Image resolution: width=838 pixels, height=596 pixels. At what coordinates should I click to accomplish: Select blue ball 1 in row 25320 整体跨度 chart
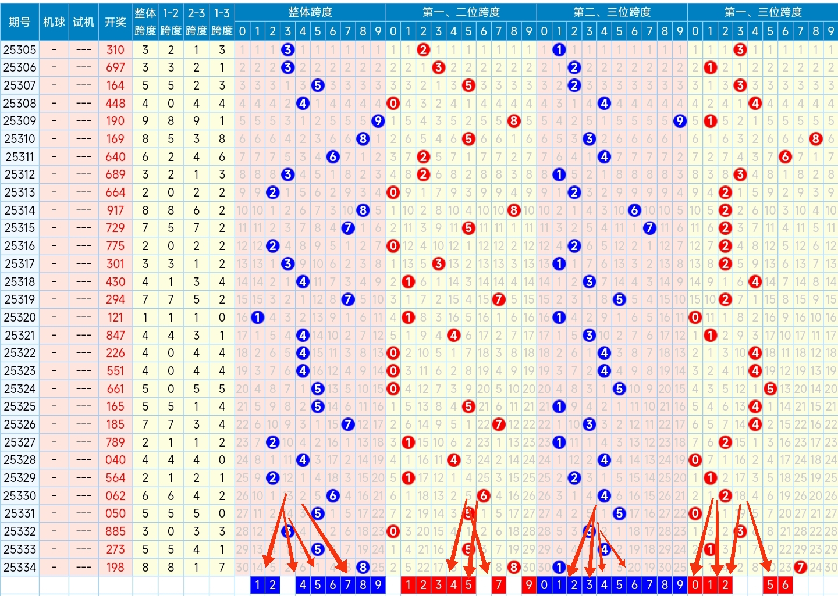pos(257,317)
